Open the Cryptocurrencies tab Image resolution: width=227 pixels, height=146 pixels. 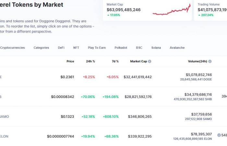coord(12,48)
